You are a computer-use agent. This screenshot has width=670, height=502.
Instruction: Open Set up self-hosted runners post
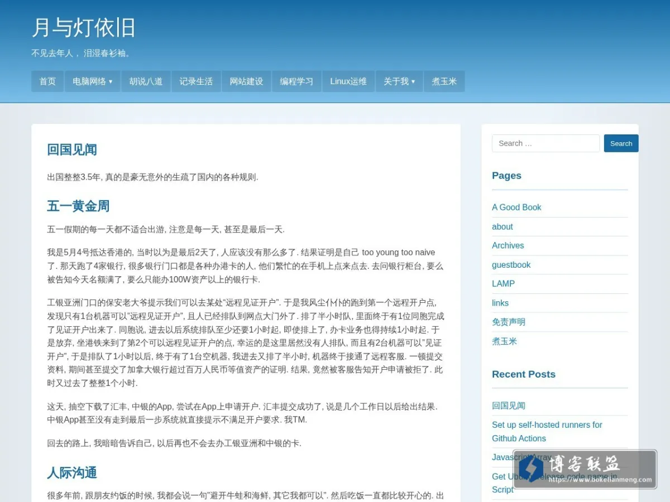pyautogui.click(x=547, y=432)
